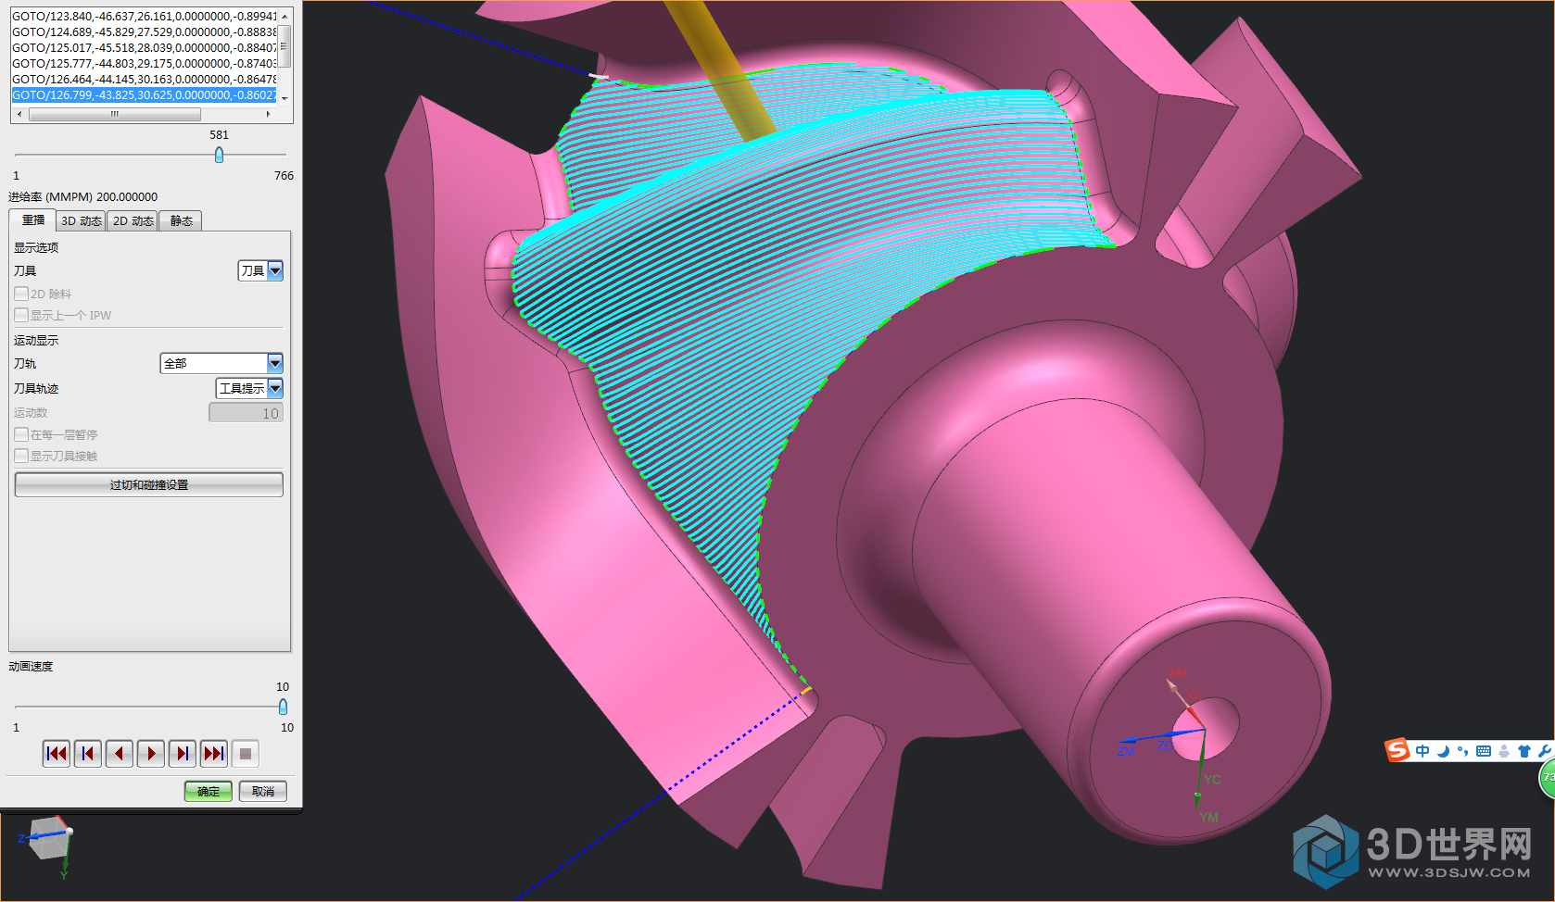Click the green 73 floating ball
This screenshot has height=902, width=1555.
coord(1548,778)
